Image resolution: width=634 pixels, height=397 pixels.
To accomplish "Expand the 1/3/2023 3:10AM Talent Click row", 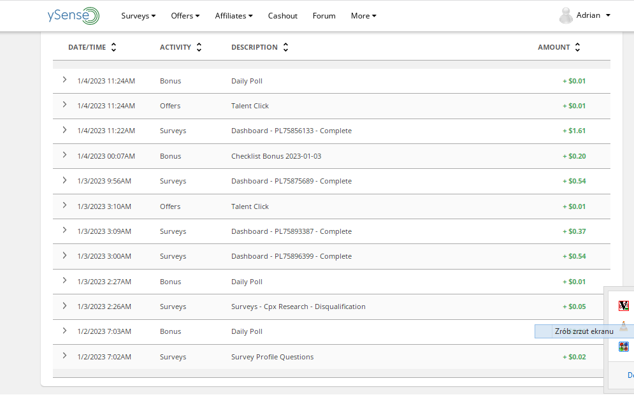I will click(64, 205).
